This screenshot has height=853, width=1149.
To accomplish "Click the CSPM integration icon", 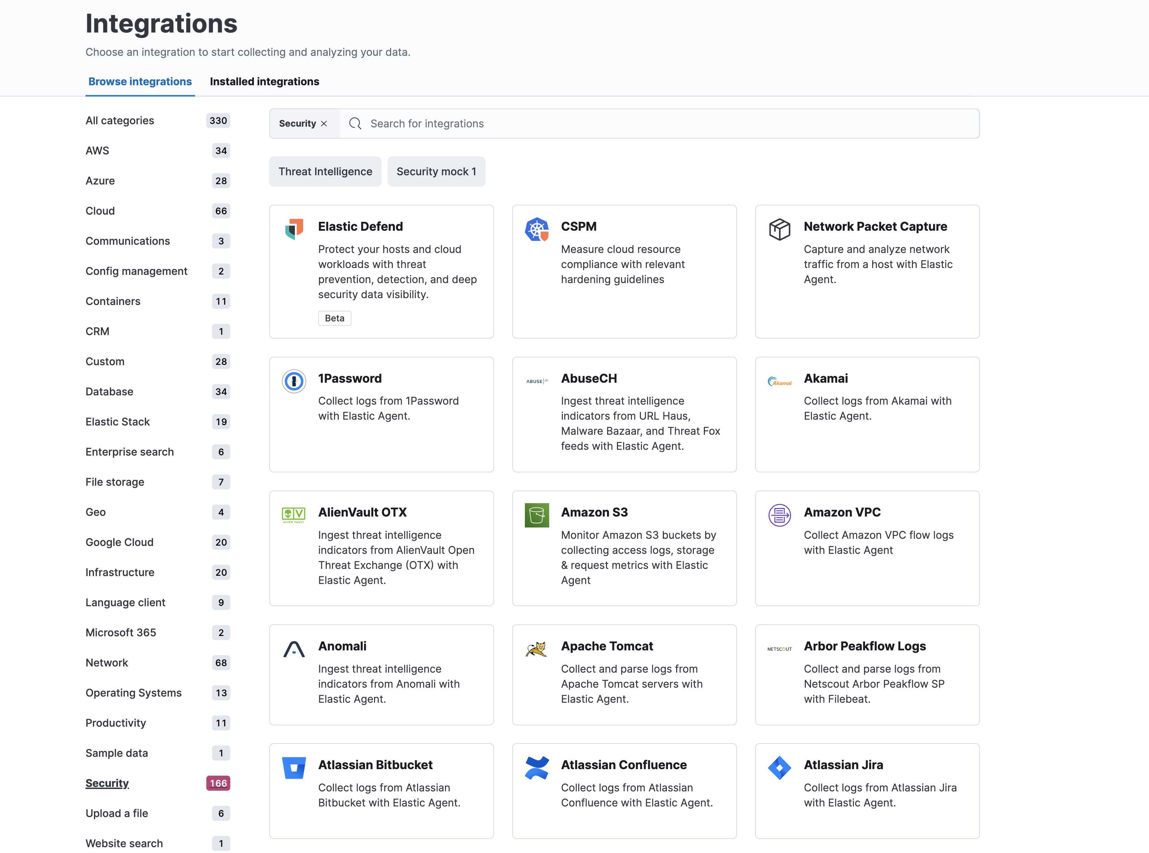I will (537, 230).
